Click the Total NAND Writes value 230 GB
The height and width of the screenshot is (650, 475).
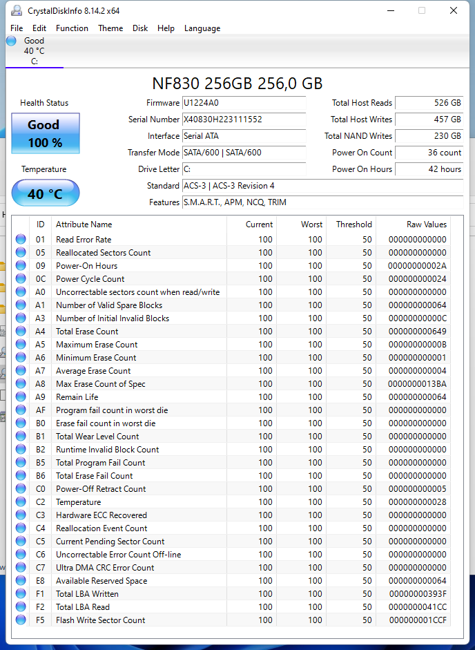pyautogui.click(x=429, y=136)
